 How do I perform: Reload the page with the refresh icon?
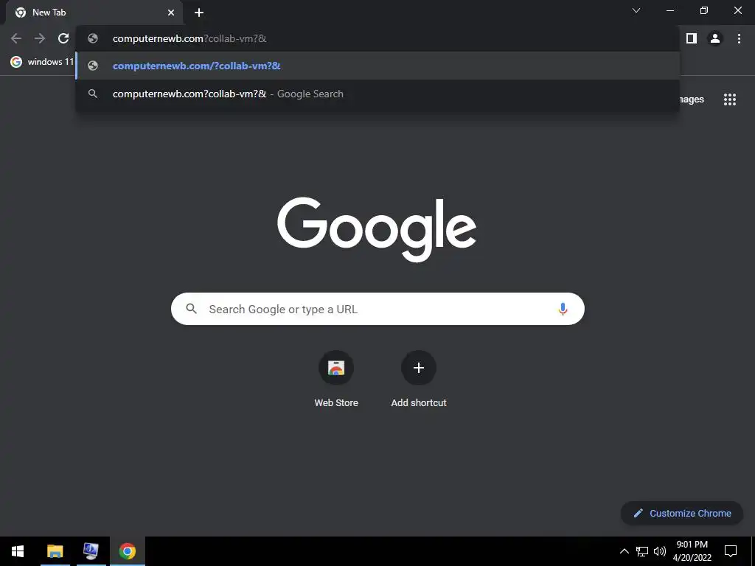click(63, 38)
